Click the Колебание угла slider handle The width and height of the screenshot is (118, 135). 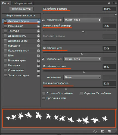[82, 54]
